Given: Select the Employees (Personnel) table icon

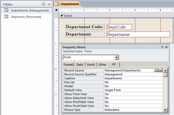Looking at the screenshot, I should point(6,17).
